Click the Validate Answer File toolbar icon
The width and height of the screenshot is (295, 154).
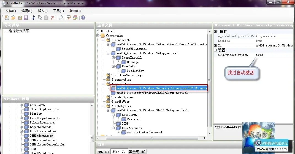click(69, 18)
